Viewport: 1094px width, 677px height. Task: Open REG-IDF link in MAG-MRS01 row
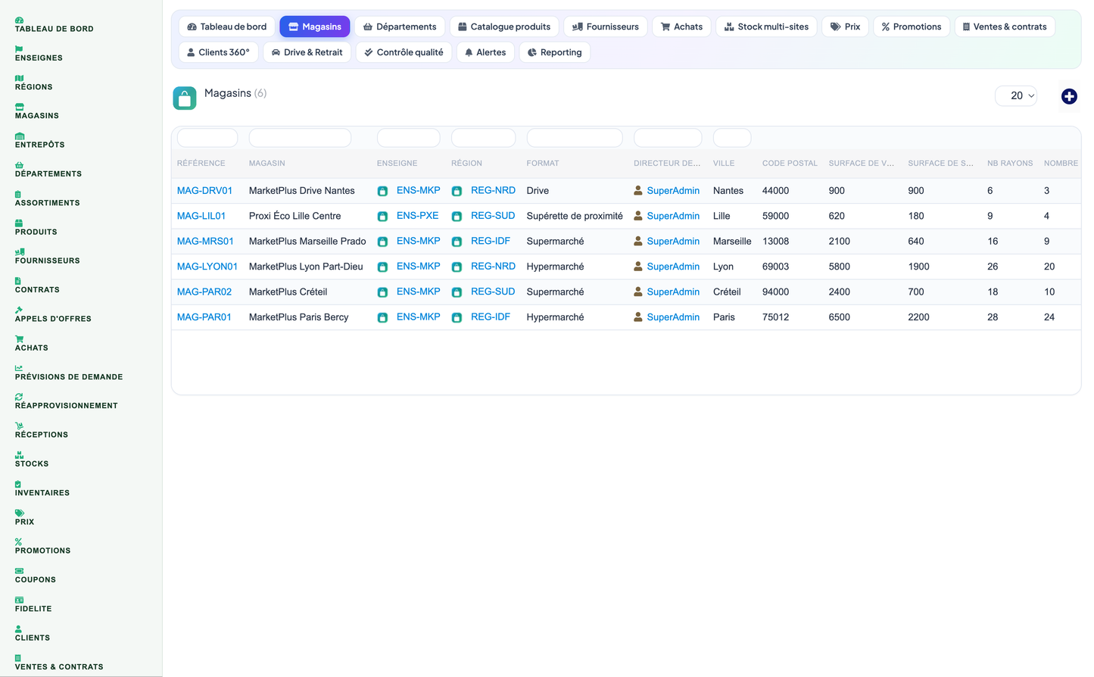[x=491, y=241]
